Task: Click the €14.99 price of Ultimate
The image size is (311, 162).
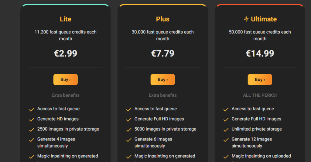Action: pos(260,53)
